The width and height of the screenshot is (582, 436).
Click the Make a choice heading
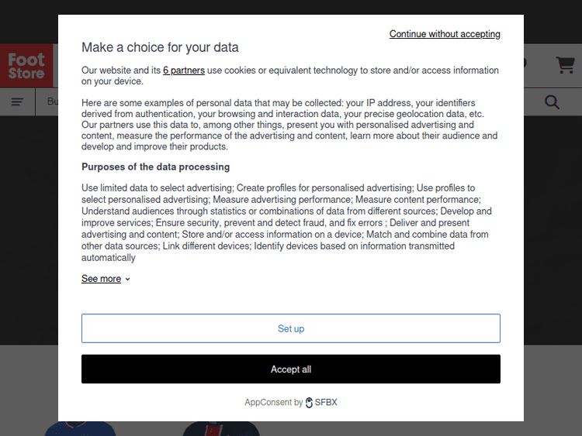pyautogui.click(x=160, y=47)
